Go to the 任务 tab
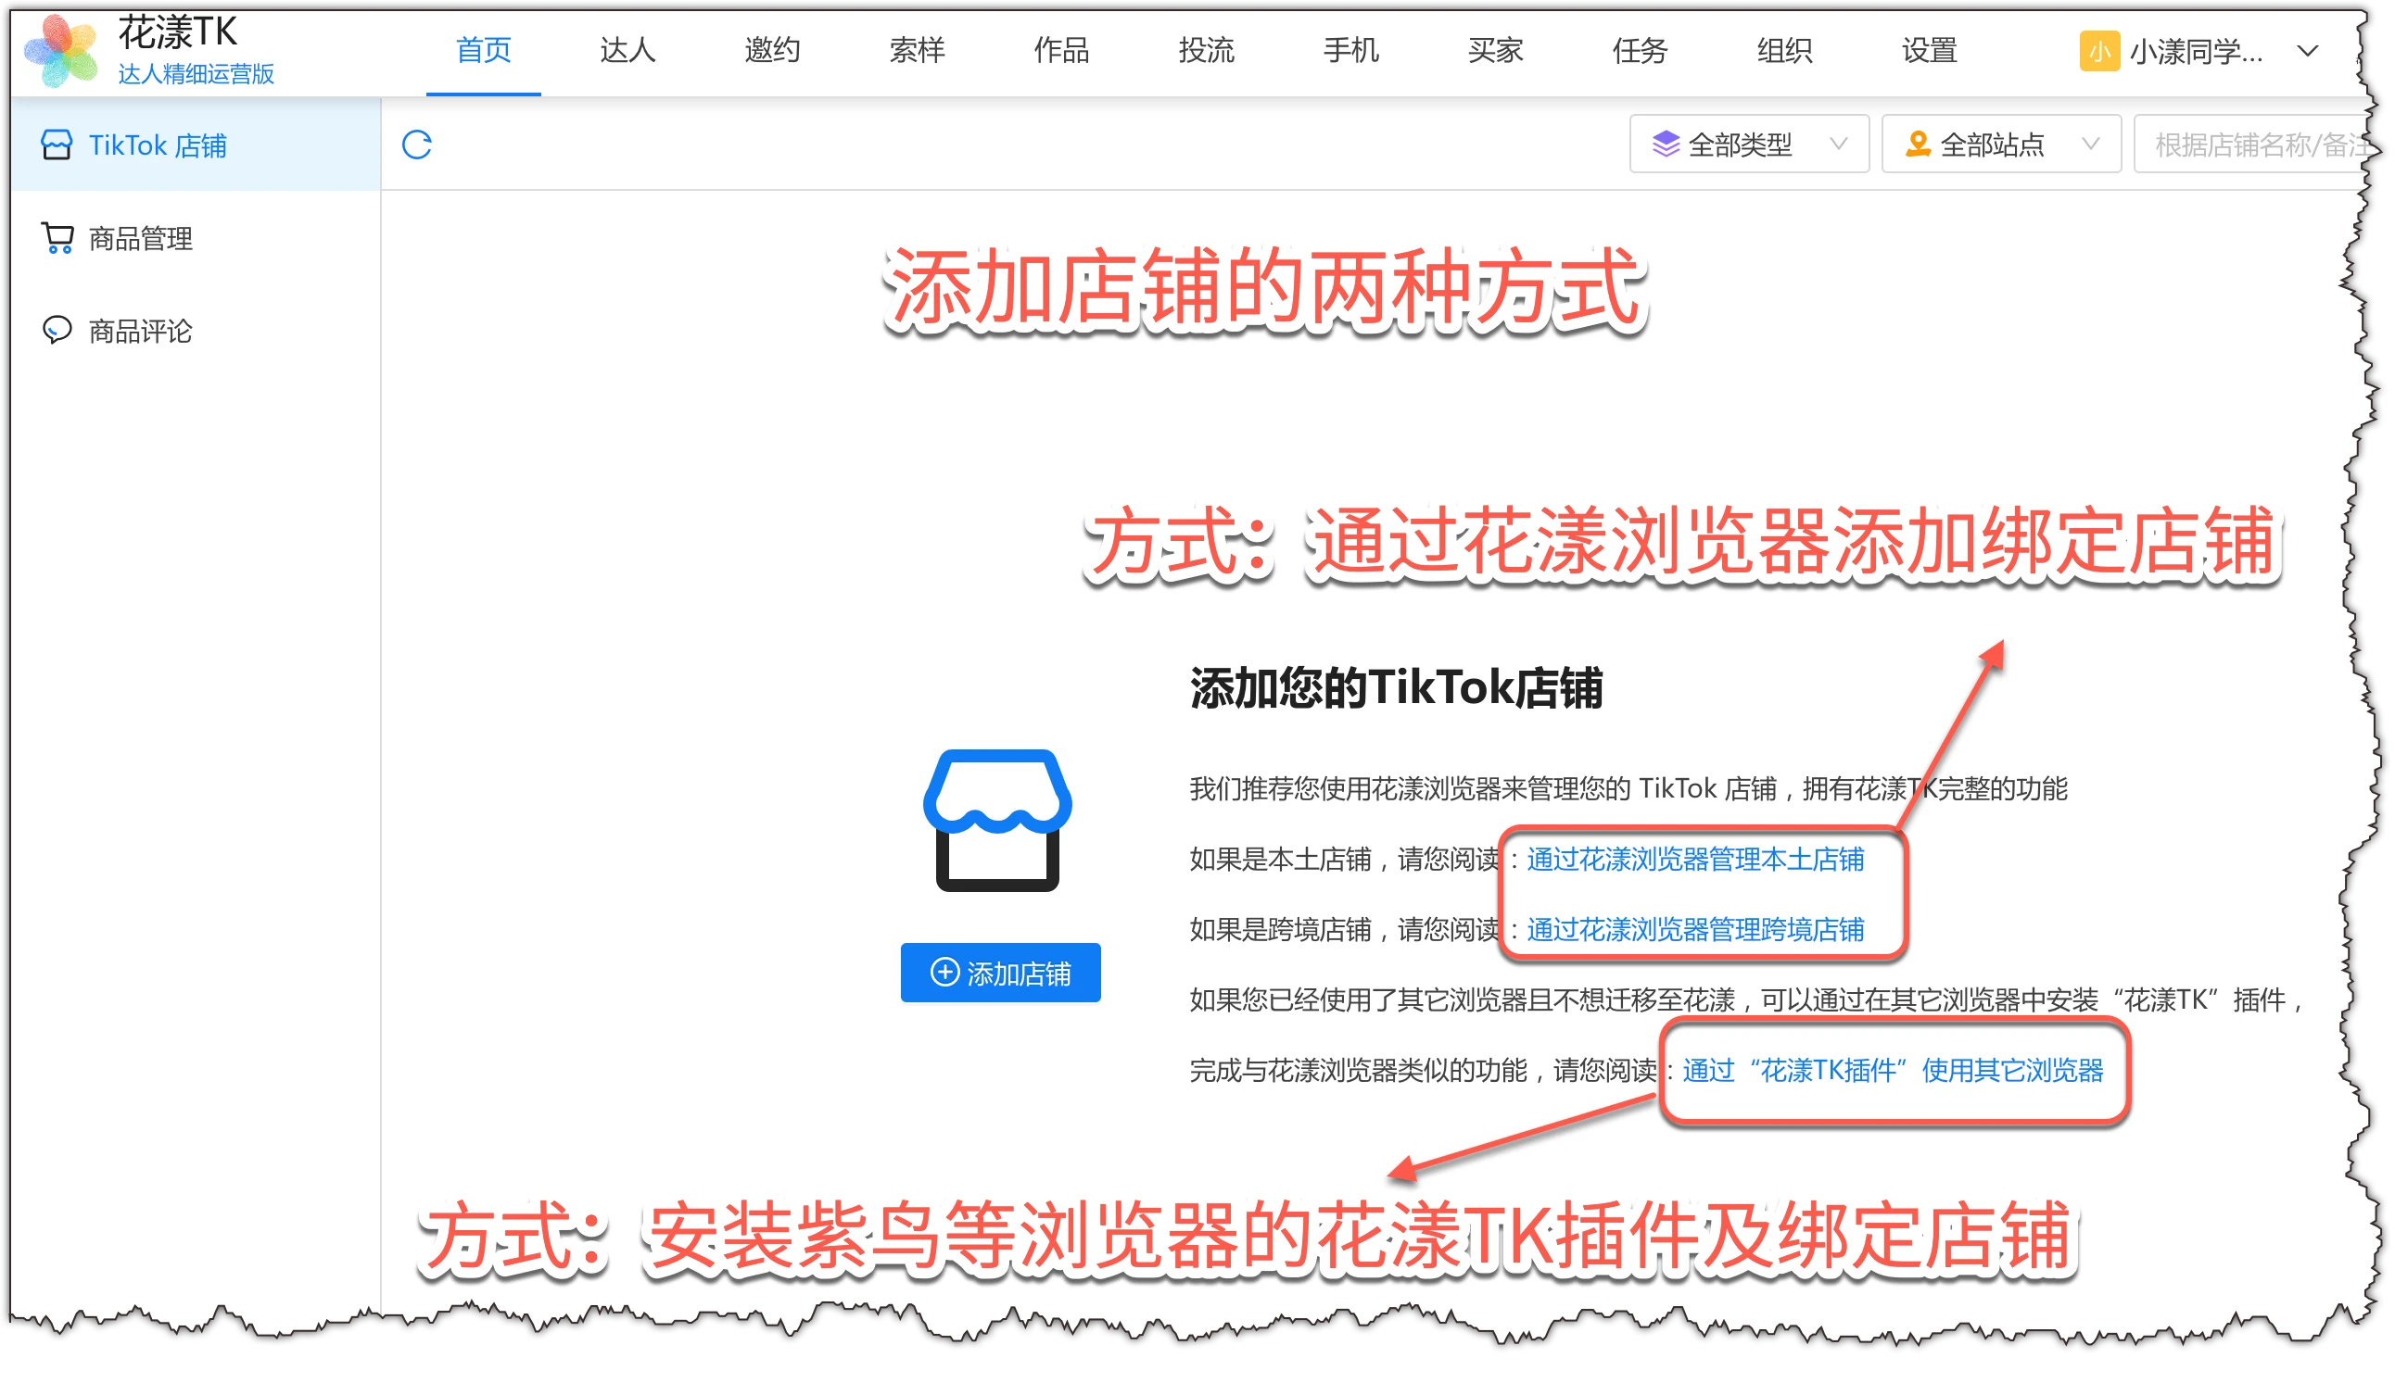The height and width of the screenshot is (1395, 2395). tap(1640, 49)
